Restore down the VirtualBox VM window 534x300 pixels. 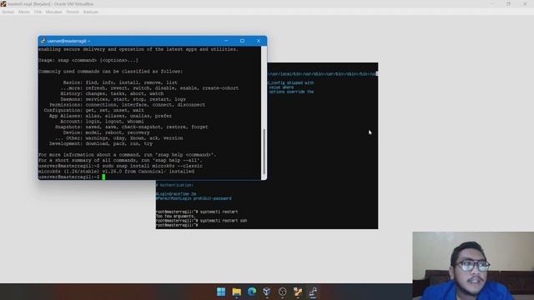pyautogui.click(x=508, y=3)
